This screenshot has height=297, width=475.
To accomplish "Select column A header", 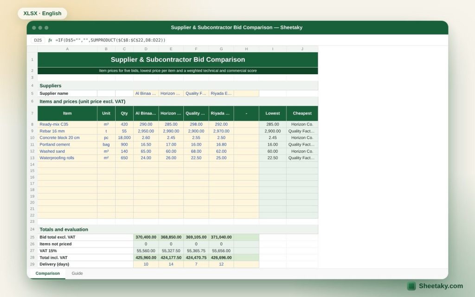I will click(x=67, y=49).
